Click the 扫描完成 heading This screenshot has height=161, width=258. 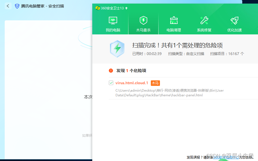pyautogui.click(x=177, y=45)
